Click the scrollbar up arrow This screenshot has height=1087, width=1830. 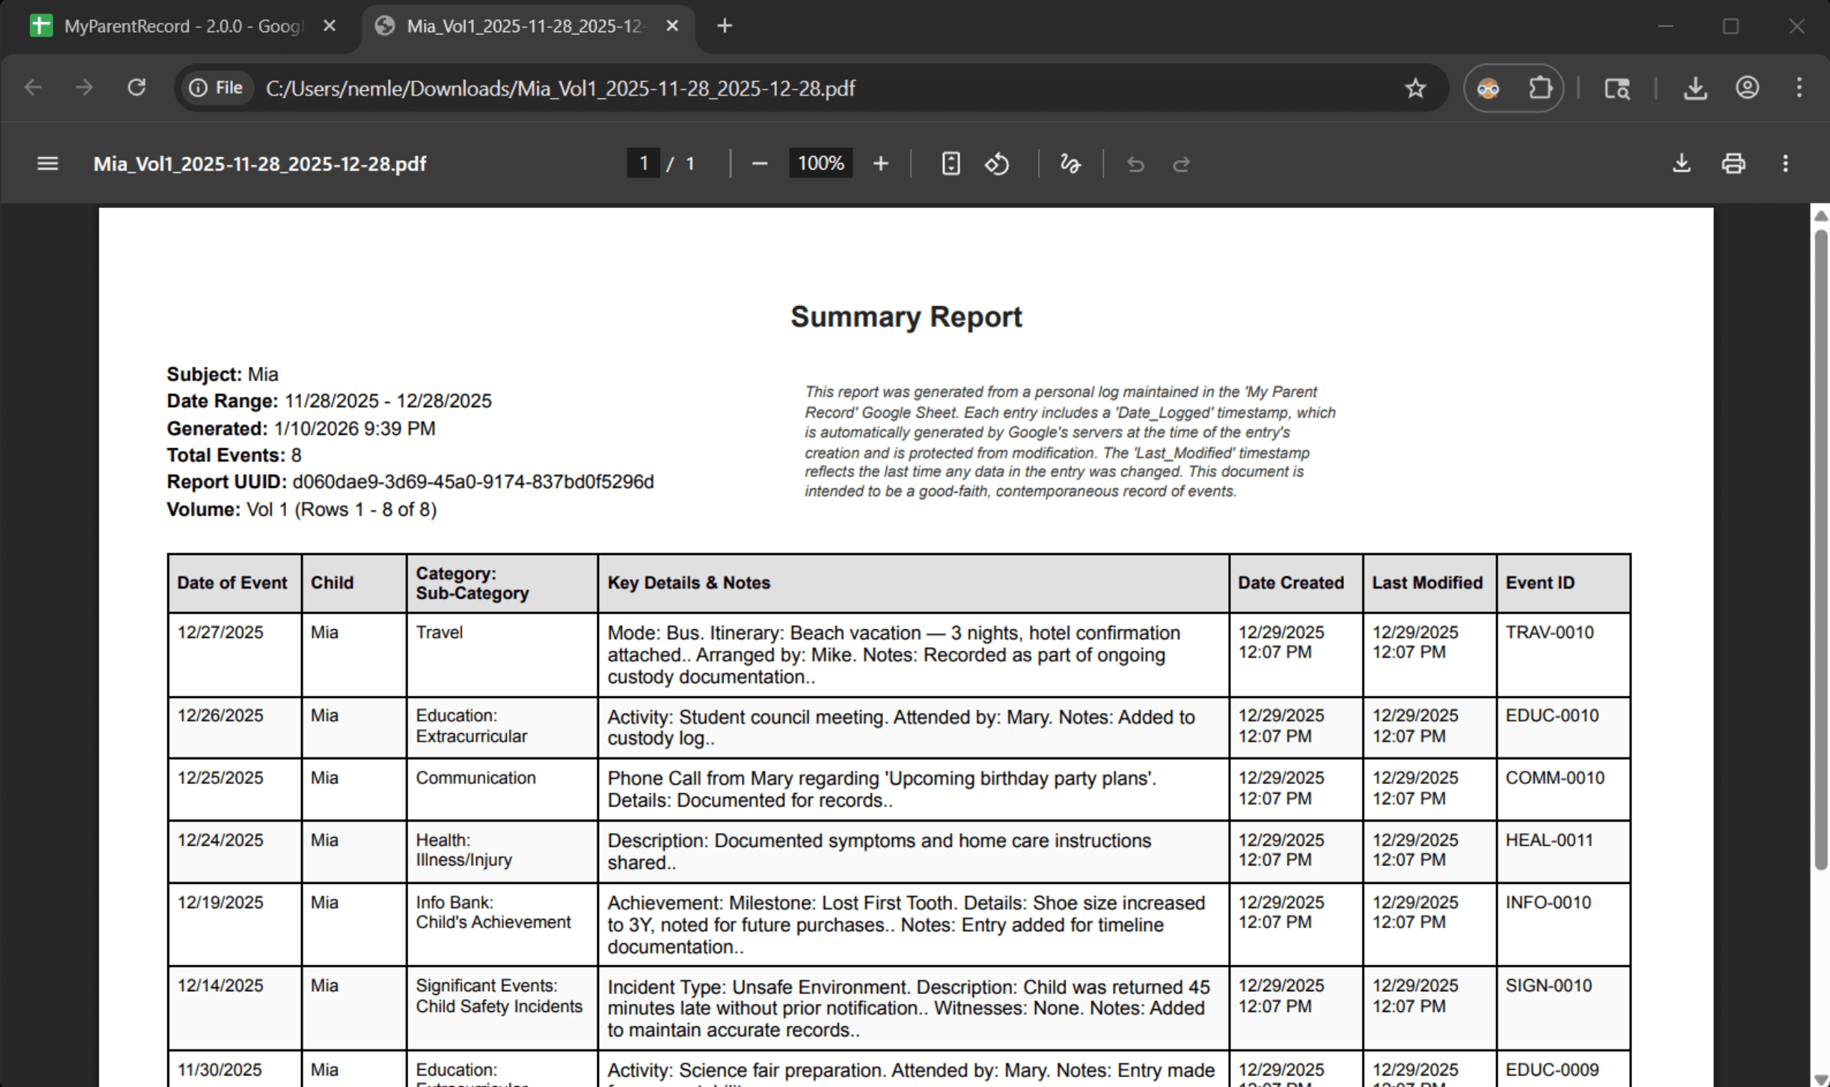(x=1821, y=215)
